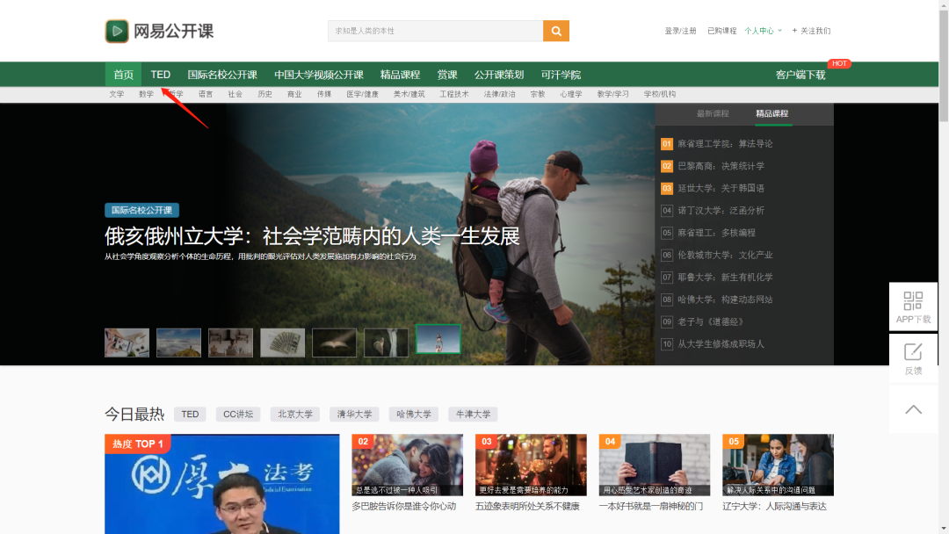This screenshot has height=534, width=949.
Task: Open the TED navigation menu item
Action: pyautogui.click(x=161, y=75)
